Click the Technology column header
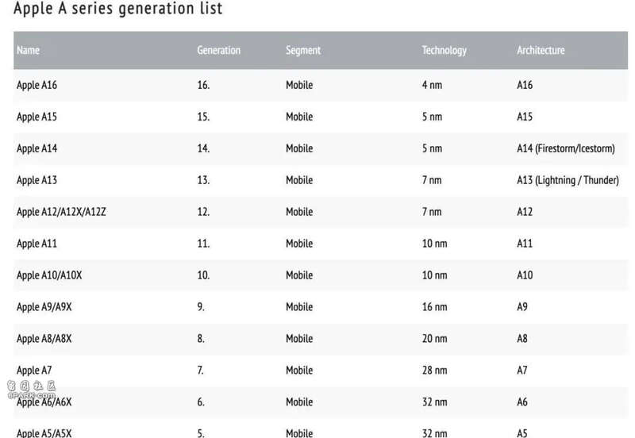 pos(444,50)
